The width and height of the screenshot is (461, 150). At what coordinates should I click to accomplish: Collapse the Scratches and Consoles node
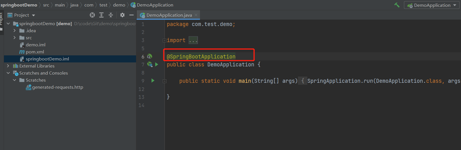8,73
